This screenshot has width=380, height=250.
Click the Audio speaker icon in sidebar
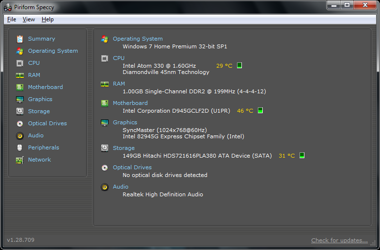click(19, 135)
